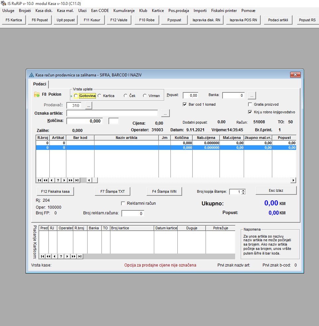Open lookup button next to Oznaka artikla
Viewport: 319px width, 326px height.
click(x=165, y=113)
